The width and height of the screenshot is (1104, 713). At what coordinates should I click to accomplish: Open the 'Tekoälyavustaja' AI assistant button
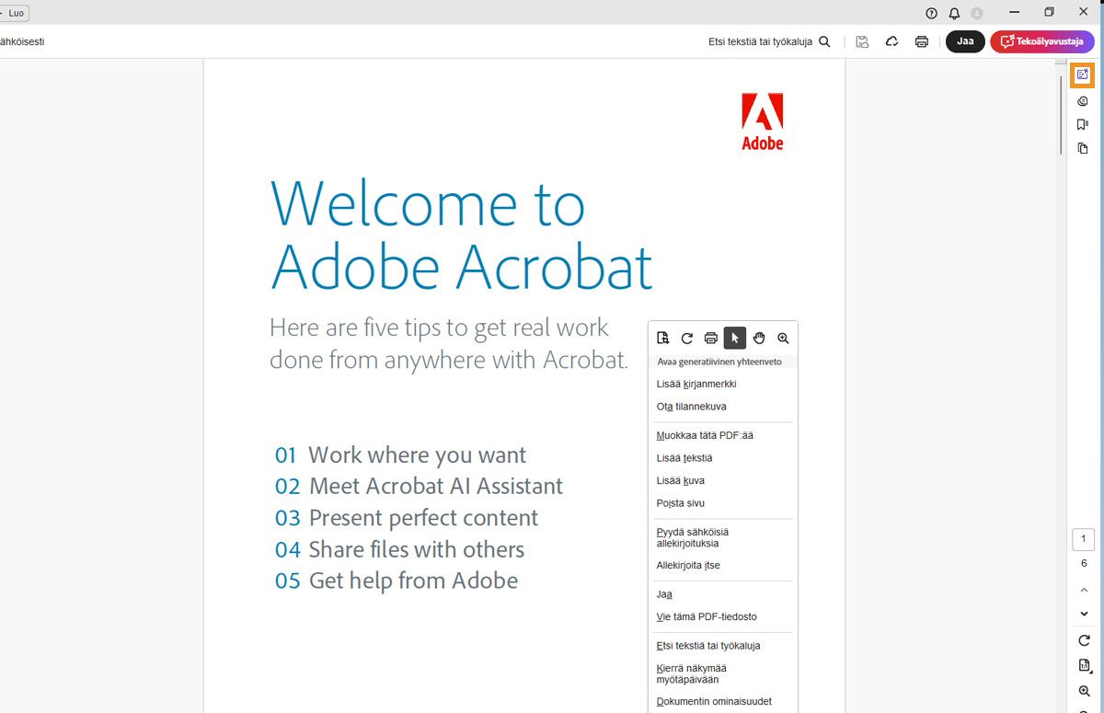click(x=1042, y=41)
